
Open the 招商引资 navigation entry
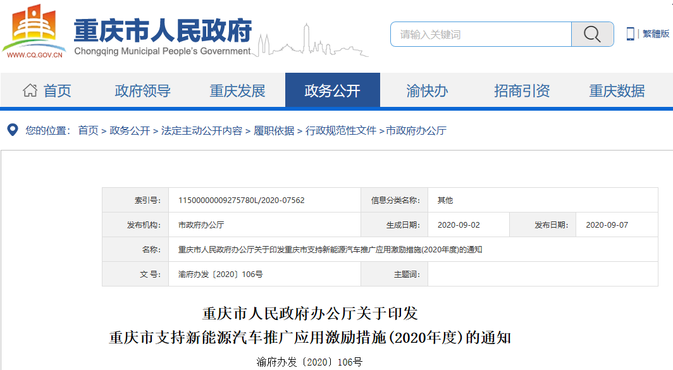(521, 90)
